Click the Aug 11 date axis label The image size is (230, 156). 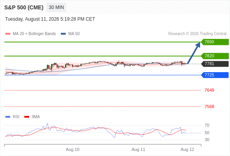(x=138, y=149)
